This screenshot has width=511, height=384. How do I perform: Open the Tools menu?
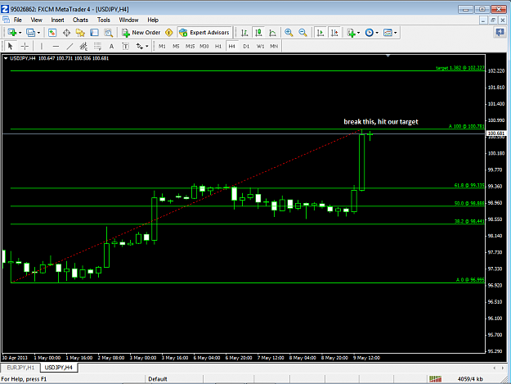(104, 20)
